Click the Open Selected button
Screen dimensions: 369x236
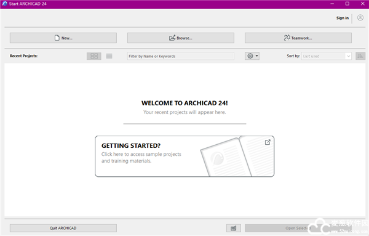point(298,228)
